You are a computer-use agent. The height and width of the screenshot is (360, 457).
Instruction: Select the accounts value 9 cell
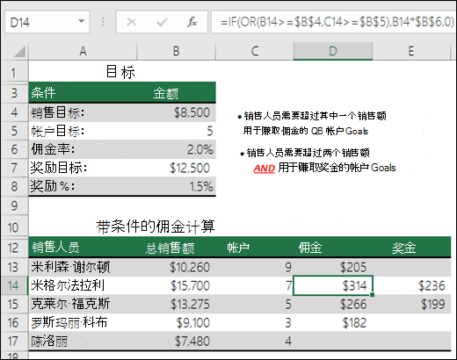[255, 267]
